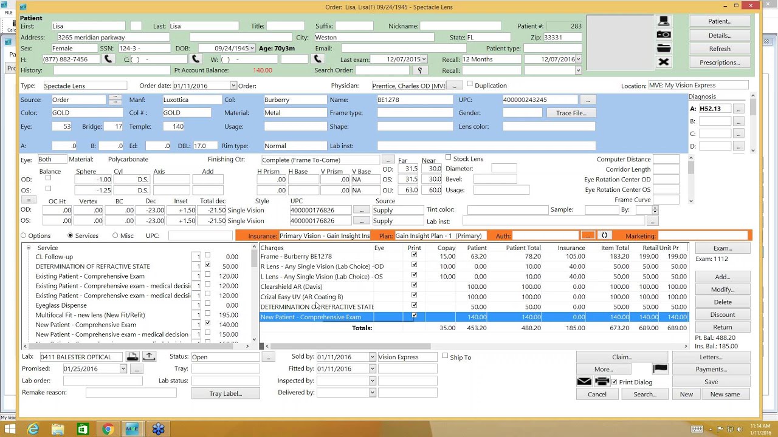778x437 pixels.
Task: Open Windows Store from the taskbar
Action: click(83, 429)
